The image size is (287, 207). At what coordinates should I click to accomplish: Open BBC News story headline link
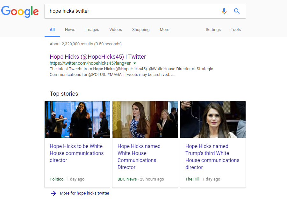[139, 157]
